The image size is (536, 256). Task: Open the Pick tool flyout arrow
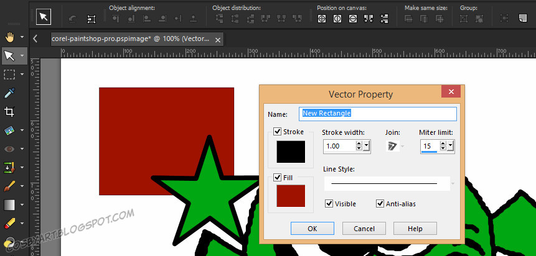click(22, 56)
